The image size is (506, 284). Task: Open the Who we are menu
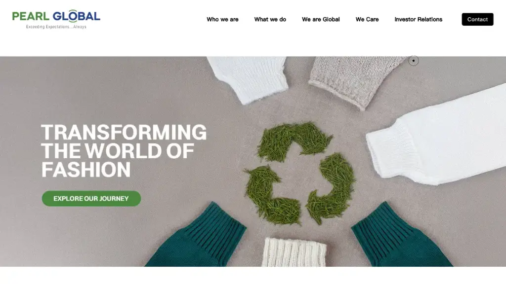pyautogui.click(x=222, y=19)
